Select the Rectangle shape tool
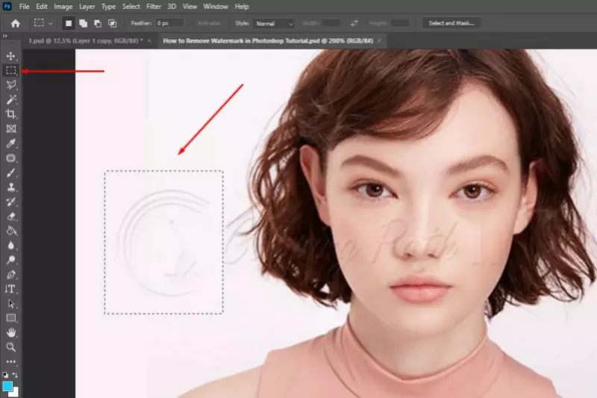The height and width of the screenshot is (398, 597). tap(10, 318)
